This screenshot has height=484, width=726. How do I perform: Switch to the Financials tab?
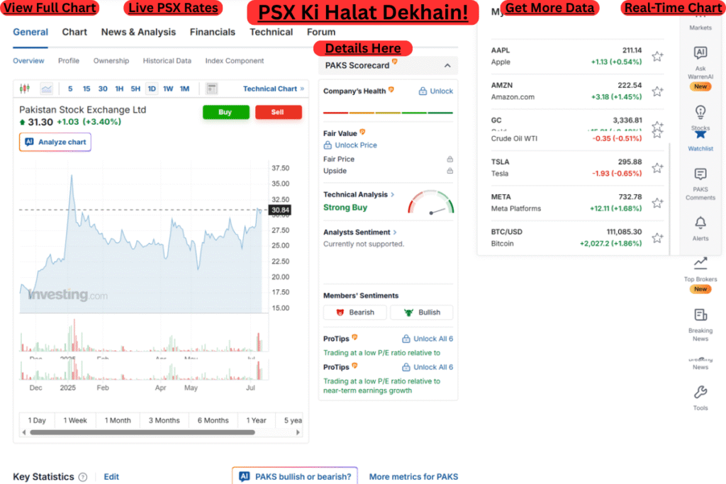[213, 32]
